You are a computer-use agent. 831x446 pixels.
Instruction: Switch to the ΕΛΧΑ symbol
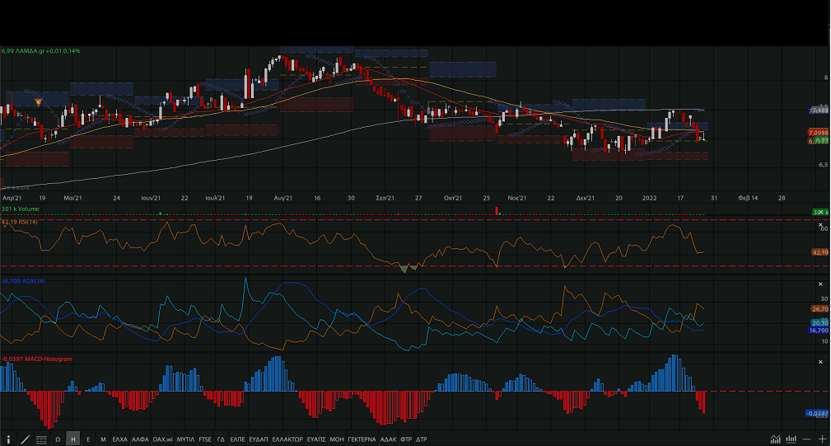[120, 439]
